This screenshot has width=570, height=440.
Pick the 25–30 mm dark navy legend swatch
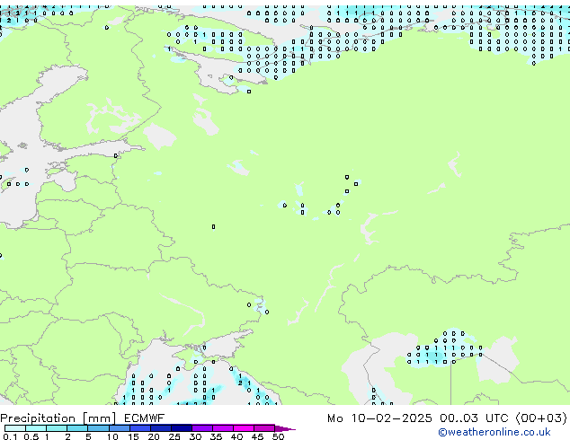tap(182, 428)
